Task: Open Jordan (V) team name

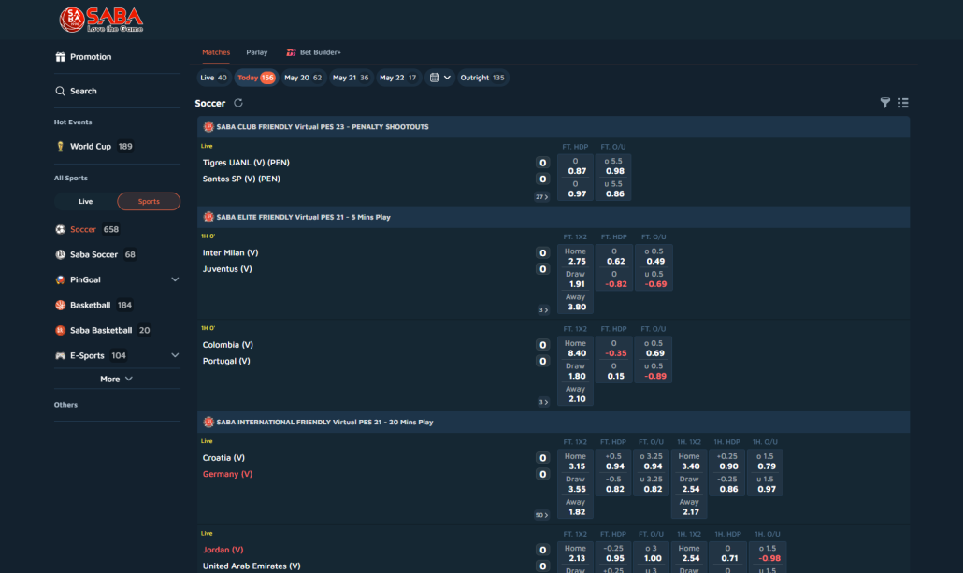Action: click(223, 550)
